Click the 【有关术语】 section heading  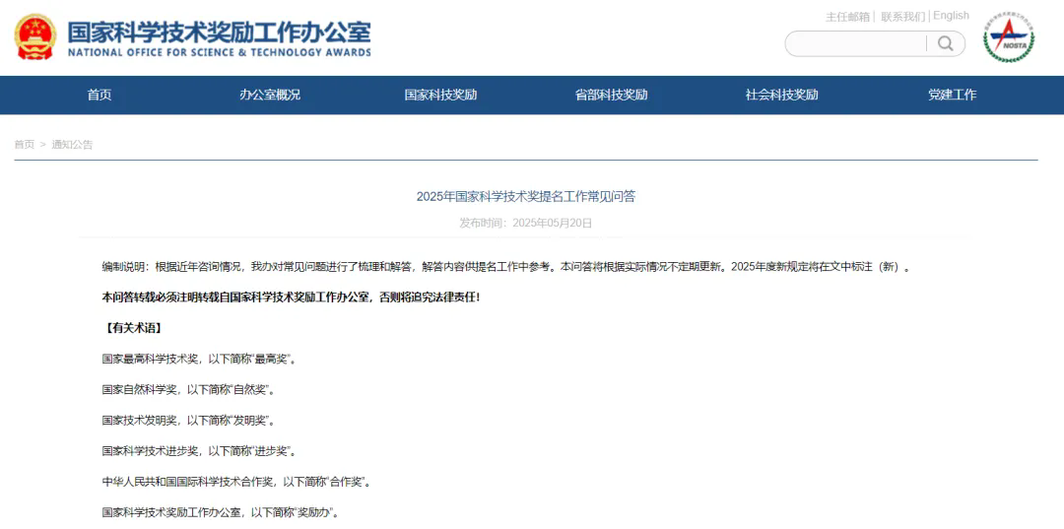tap(133, 328)
